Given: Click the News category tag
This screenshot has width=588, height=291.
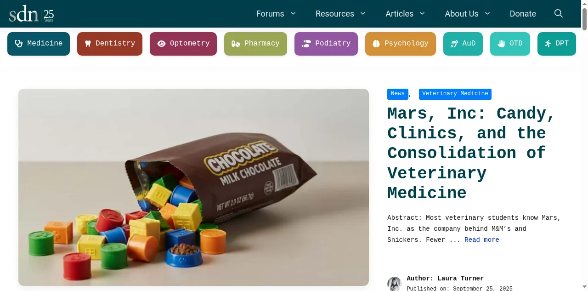Looking at the screenshot, I should (x=398, y=94).
